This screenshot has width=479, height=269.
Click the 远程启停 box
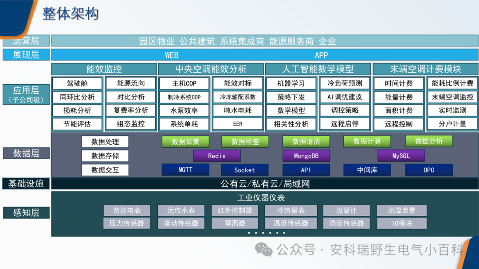click(x=345, y=124)
